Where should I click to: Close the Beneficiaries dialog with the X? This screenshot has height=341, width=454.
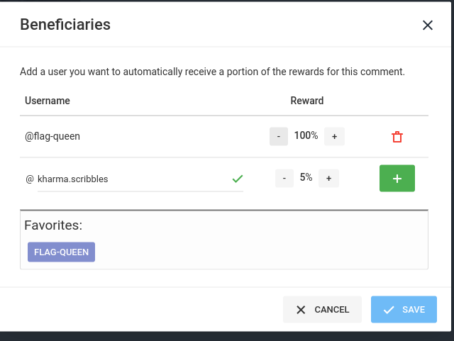tap(427, 26)
